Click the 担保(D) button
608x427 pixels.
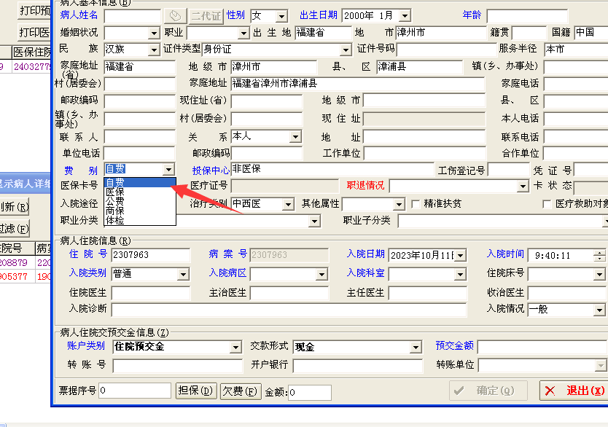(196, 391)
